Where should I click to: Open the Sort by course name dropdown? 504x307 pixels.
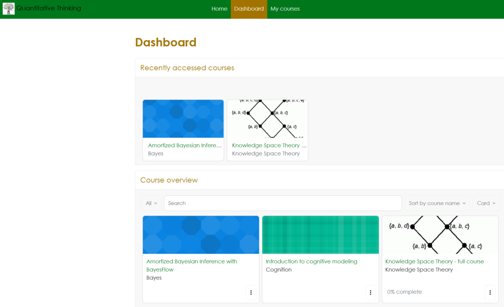[x=437, y=203]
